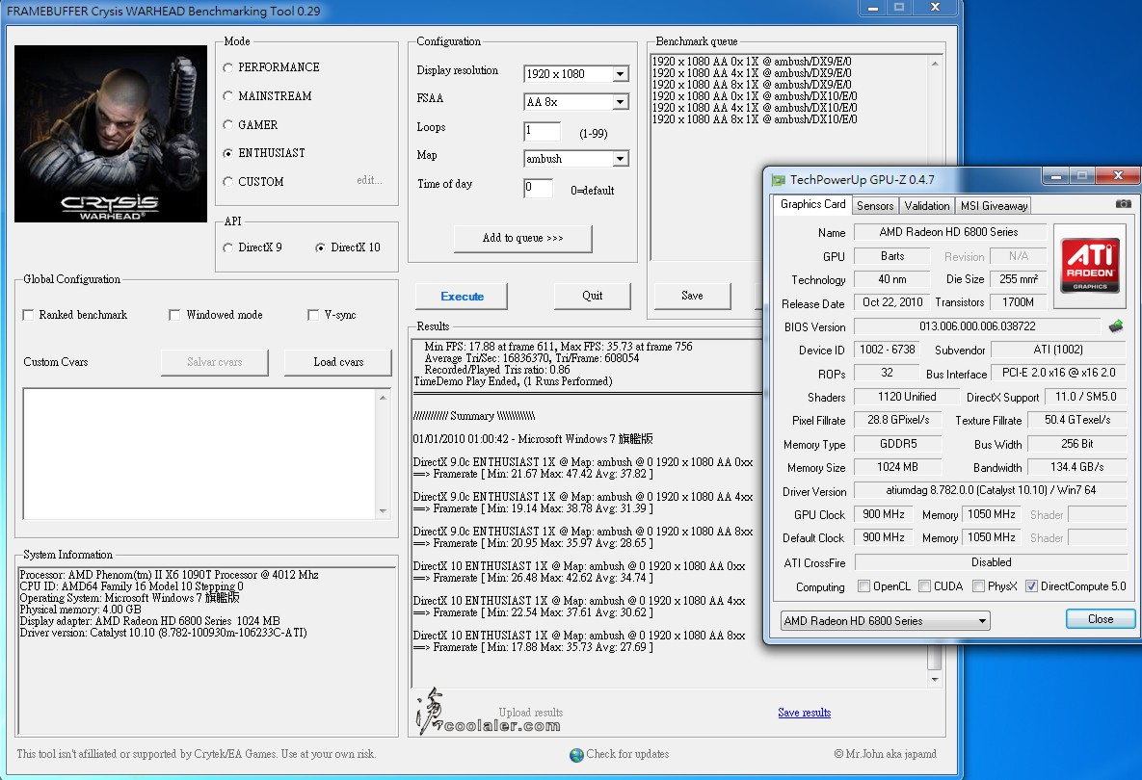Click the Results panel scroll down arrow
1142x780 pixels.
[935, 680]
